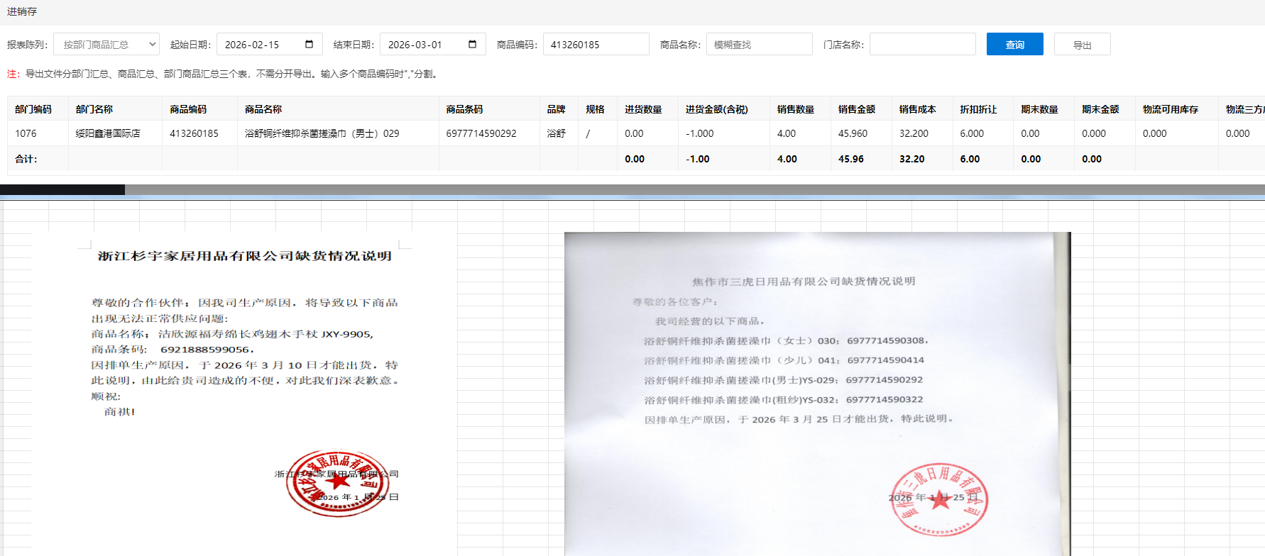Click the 起始日期 date field
Viewport: 1265px width, 556px height.
[259, 44]
